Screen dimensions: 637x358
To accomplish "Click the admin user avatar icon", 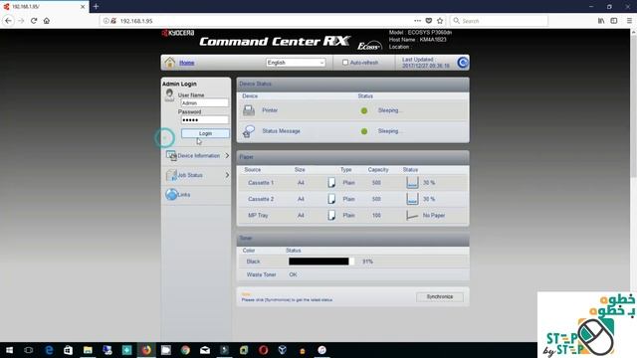I will (169, 95).
